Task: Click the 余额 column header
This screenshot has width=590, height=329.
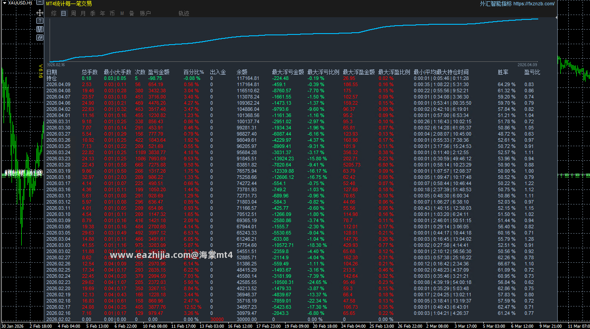Action: coord(242,72)
